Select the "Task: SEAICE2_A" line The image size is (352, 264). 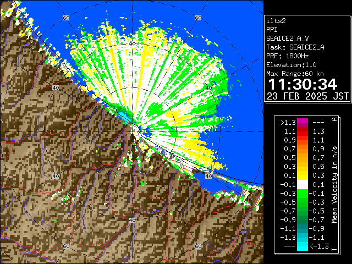coord(295,47)
